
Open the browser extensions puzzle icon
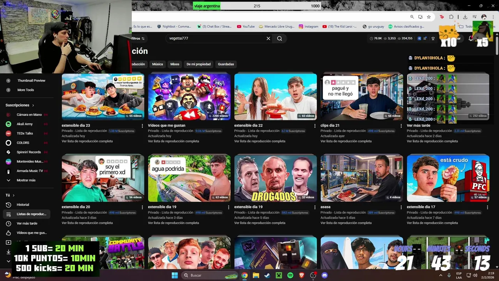tap(451, 17)
